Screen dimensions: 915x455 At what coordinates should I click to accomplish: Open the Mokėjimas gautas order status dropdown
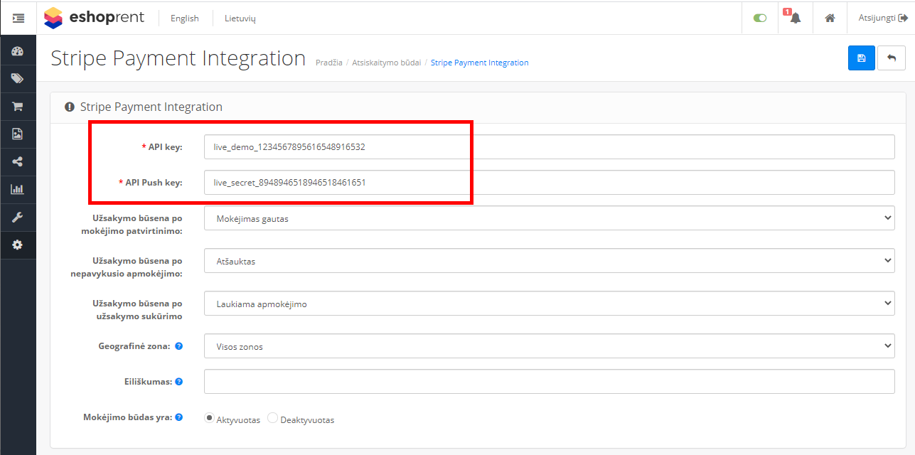(549, 218)
